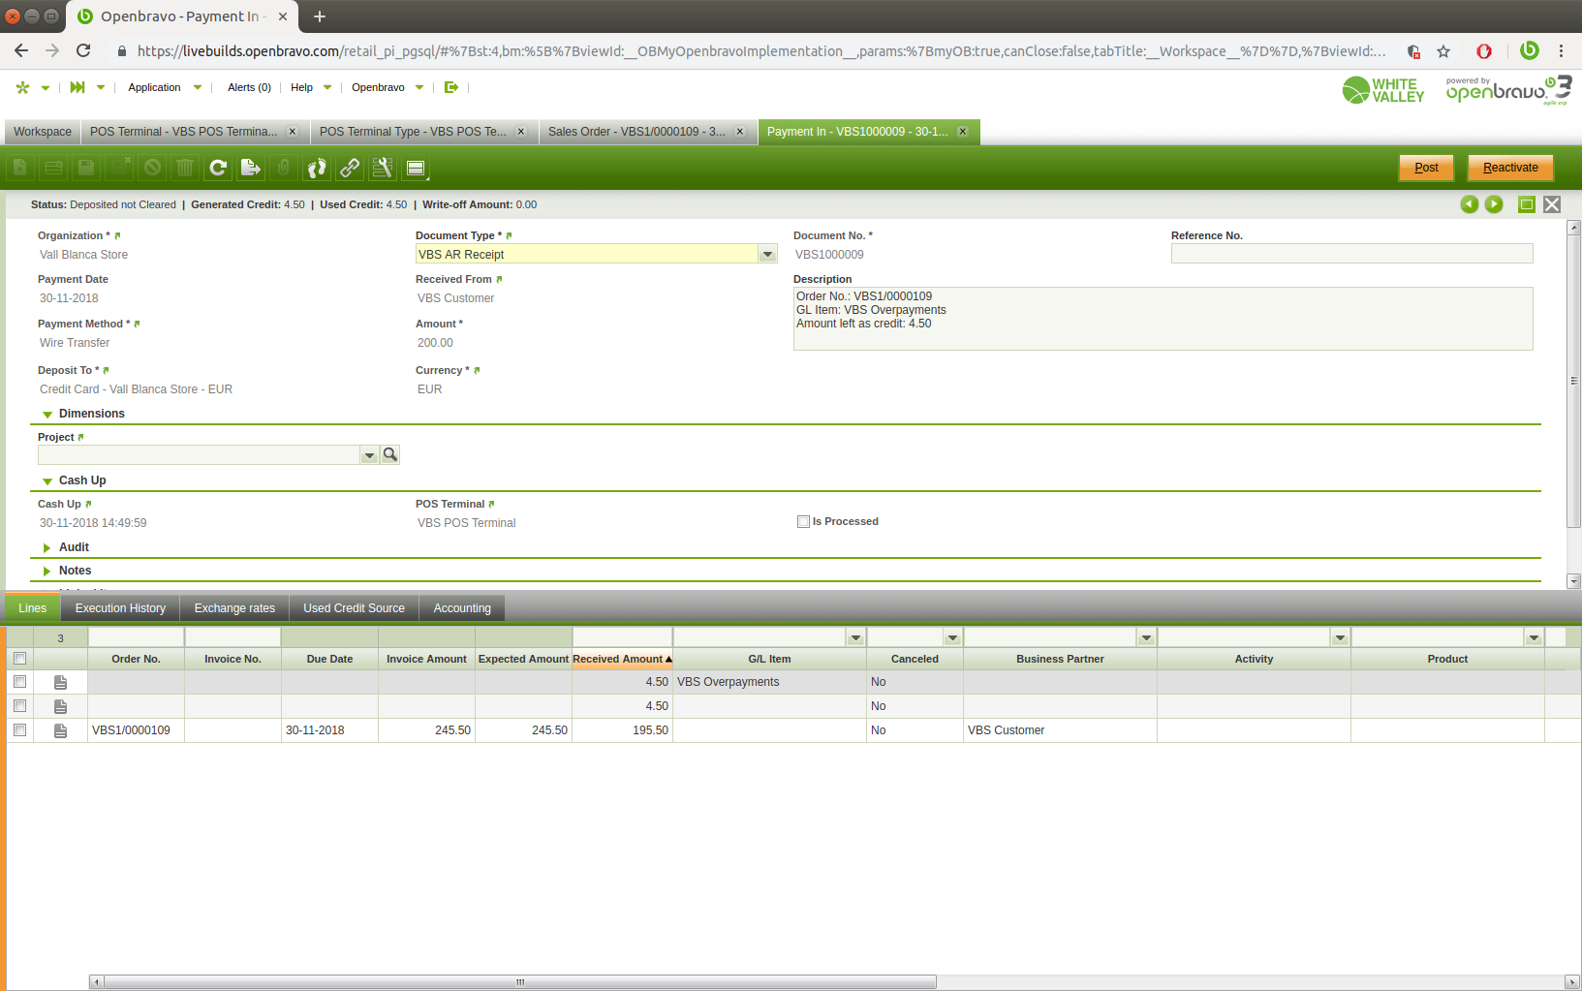
Task: Switch to the Accounting tab
Action: (x=462, y=608)
